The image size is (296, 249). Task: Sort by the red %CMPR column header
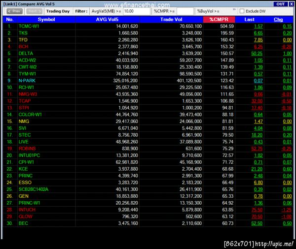point(219,20)
